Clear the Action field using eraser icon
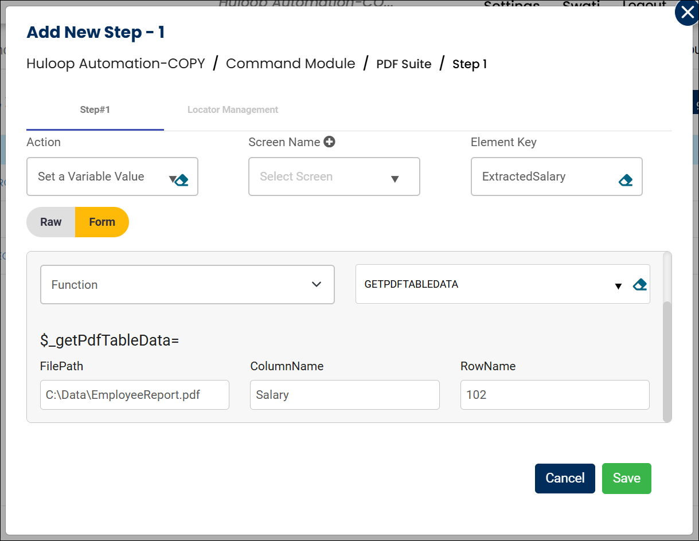 (182, 180)
